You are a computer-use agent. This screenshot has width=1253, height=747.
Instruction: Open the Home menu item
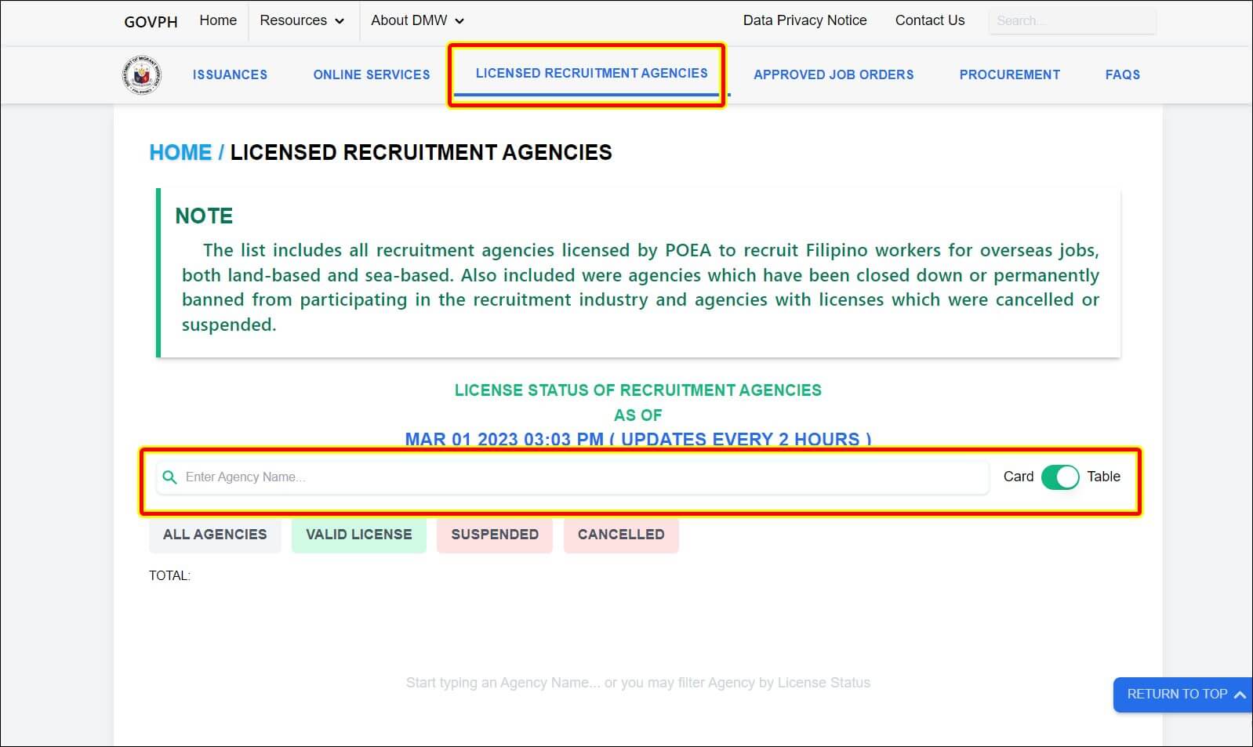[218, 20]
